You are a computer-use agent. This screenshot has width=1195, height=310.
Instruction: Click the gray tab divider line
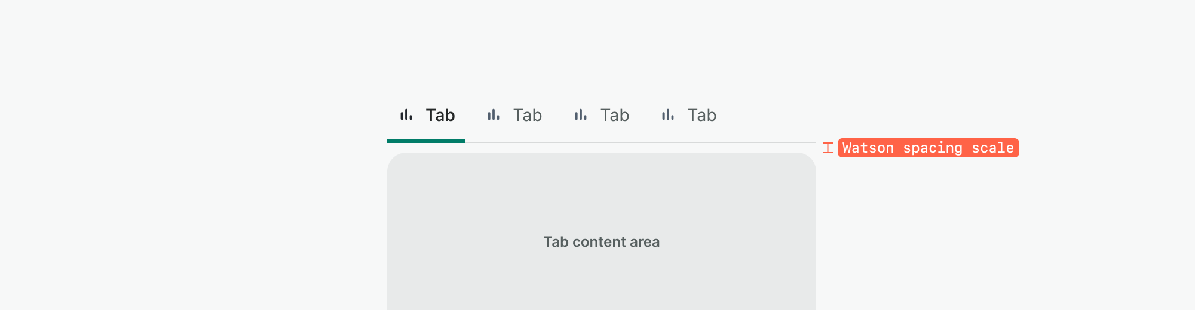pyautogui.click(x=639, y=142)
